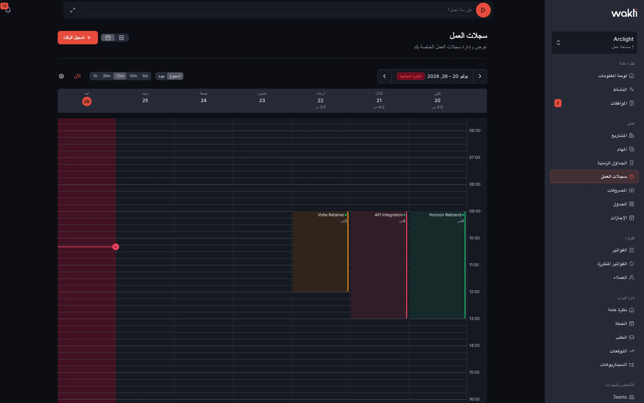Screen dimensions: 644x403
Task: Switch to list view
Action: (x=121, y=38)
